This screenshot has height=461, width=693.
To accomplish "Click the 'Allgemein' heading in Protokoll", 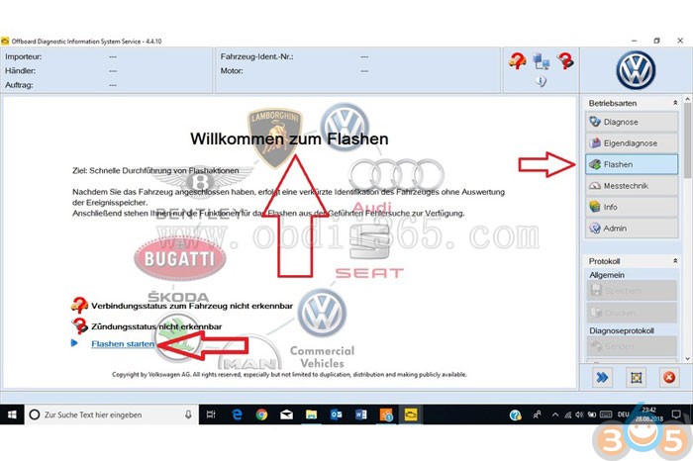I will 607,275.
